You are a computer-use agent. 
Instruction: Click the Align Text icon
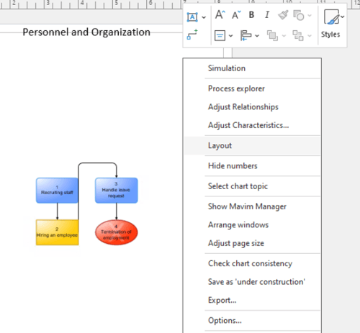(220, 36)
